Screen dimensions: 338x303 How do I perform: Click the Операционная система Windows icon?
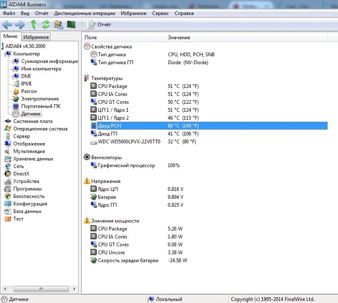(x=8, y=129)
